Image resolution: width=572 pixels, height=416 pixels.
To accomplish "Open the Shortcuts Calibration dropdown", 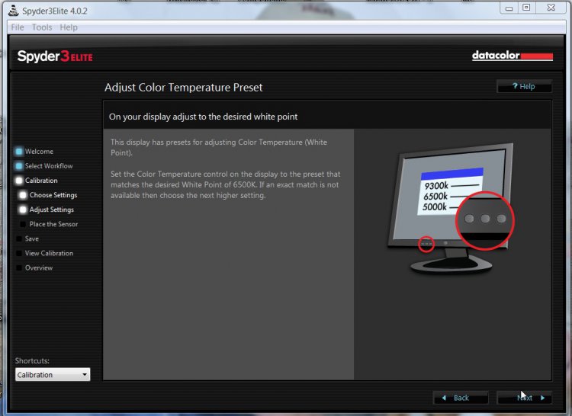I will pyautogui.click(x=53, y=374).
